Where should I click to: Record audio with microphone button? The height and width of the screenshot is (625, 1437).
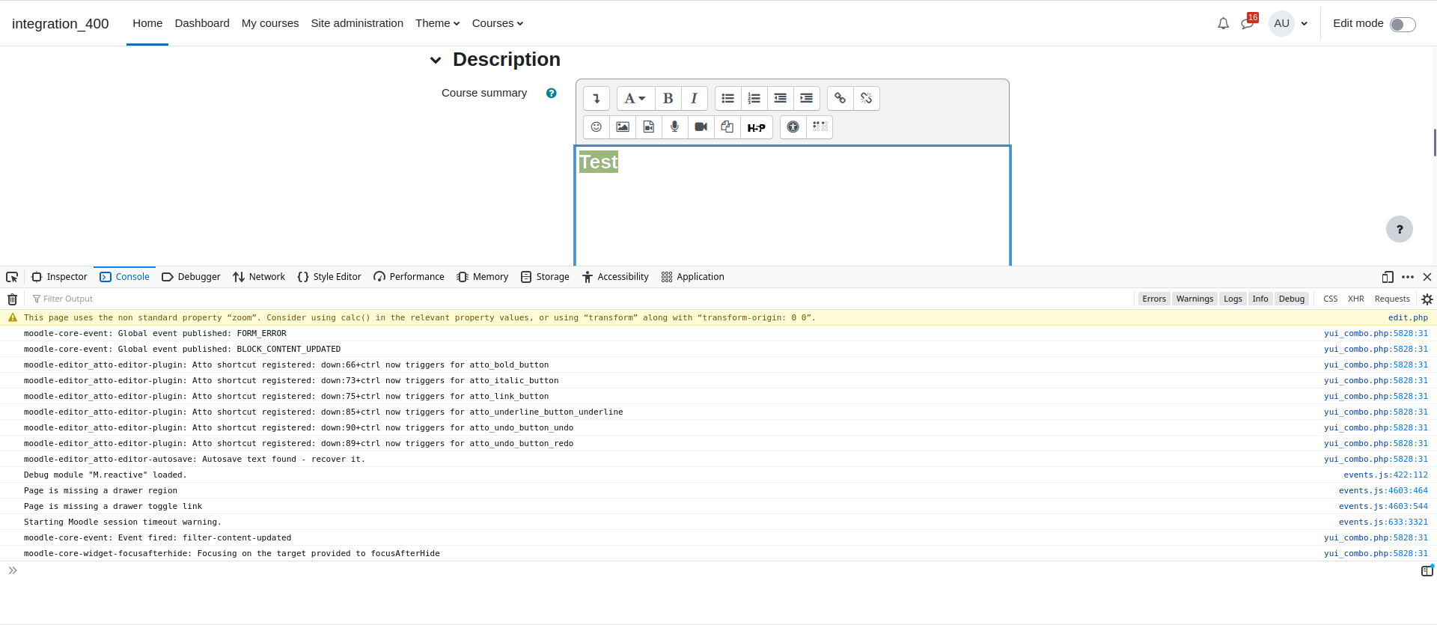click(675, 126)
